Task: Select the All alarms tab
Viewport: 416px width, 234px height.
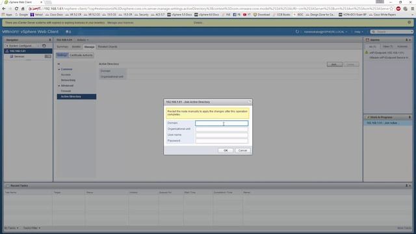Action: (x=372, y=47)
